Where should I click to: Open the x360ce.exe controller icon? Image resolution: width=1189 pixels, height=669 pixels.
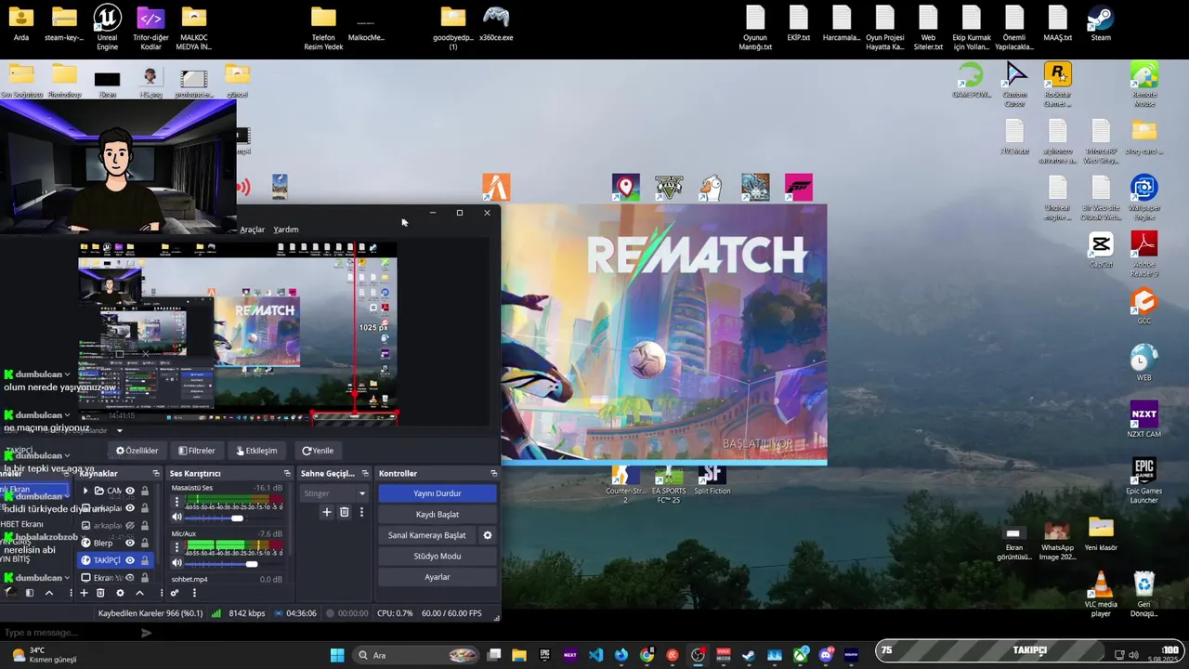(x=496, y=24)
